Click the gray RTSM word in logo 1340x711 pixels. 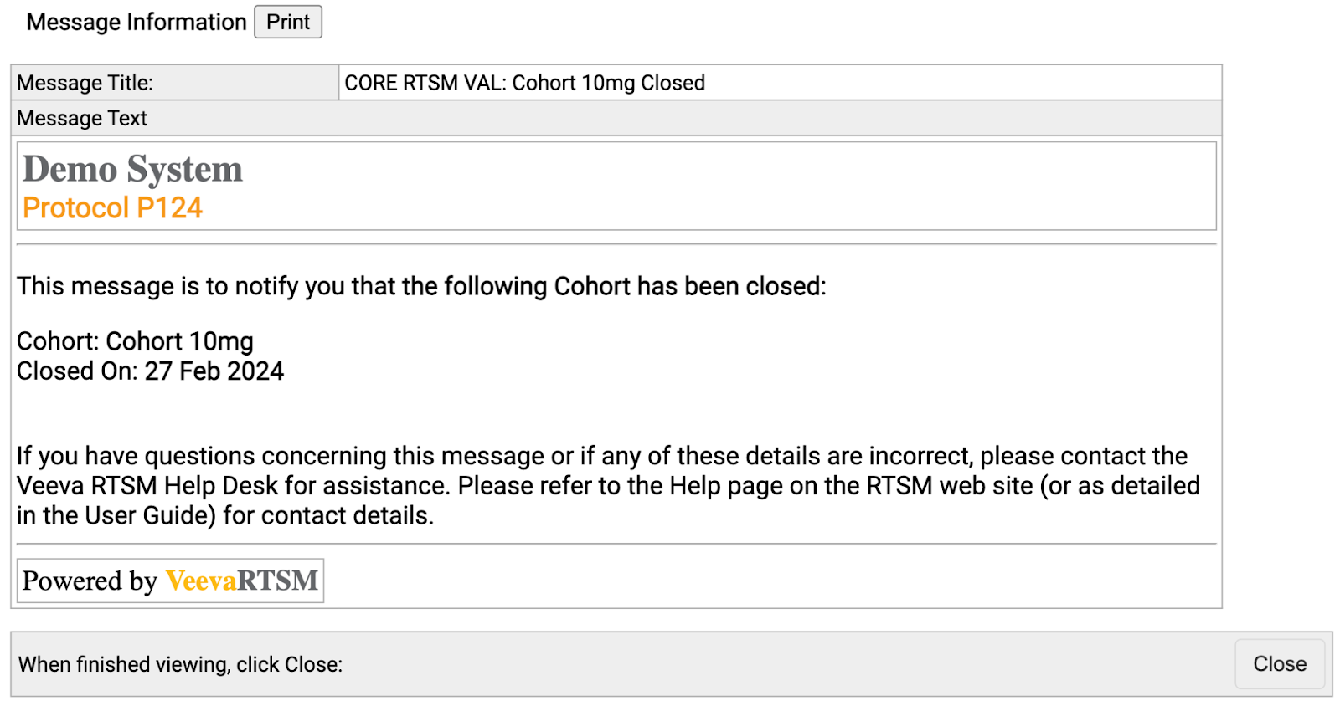278,581
